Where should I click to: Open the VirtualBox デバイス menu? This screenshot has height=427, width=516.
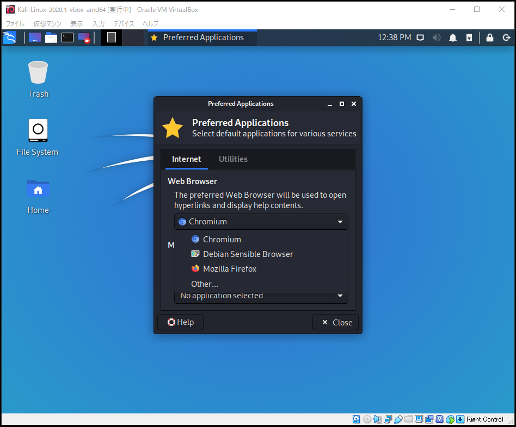pos(124,24)
